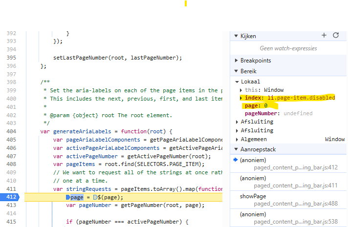Click the step marker before $(page)
Screen dimensions: 348x227
(95, 197)
